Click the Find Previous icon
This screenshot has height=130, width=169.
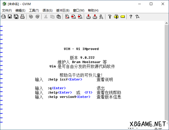coord(80,17)
